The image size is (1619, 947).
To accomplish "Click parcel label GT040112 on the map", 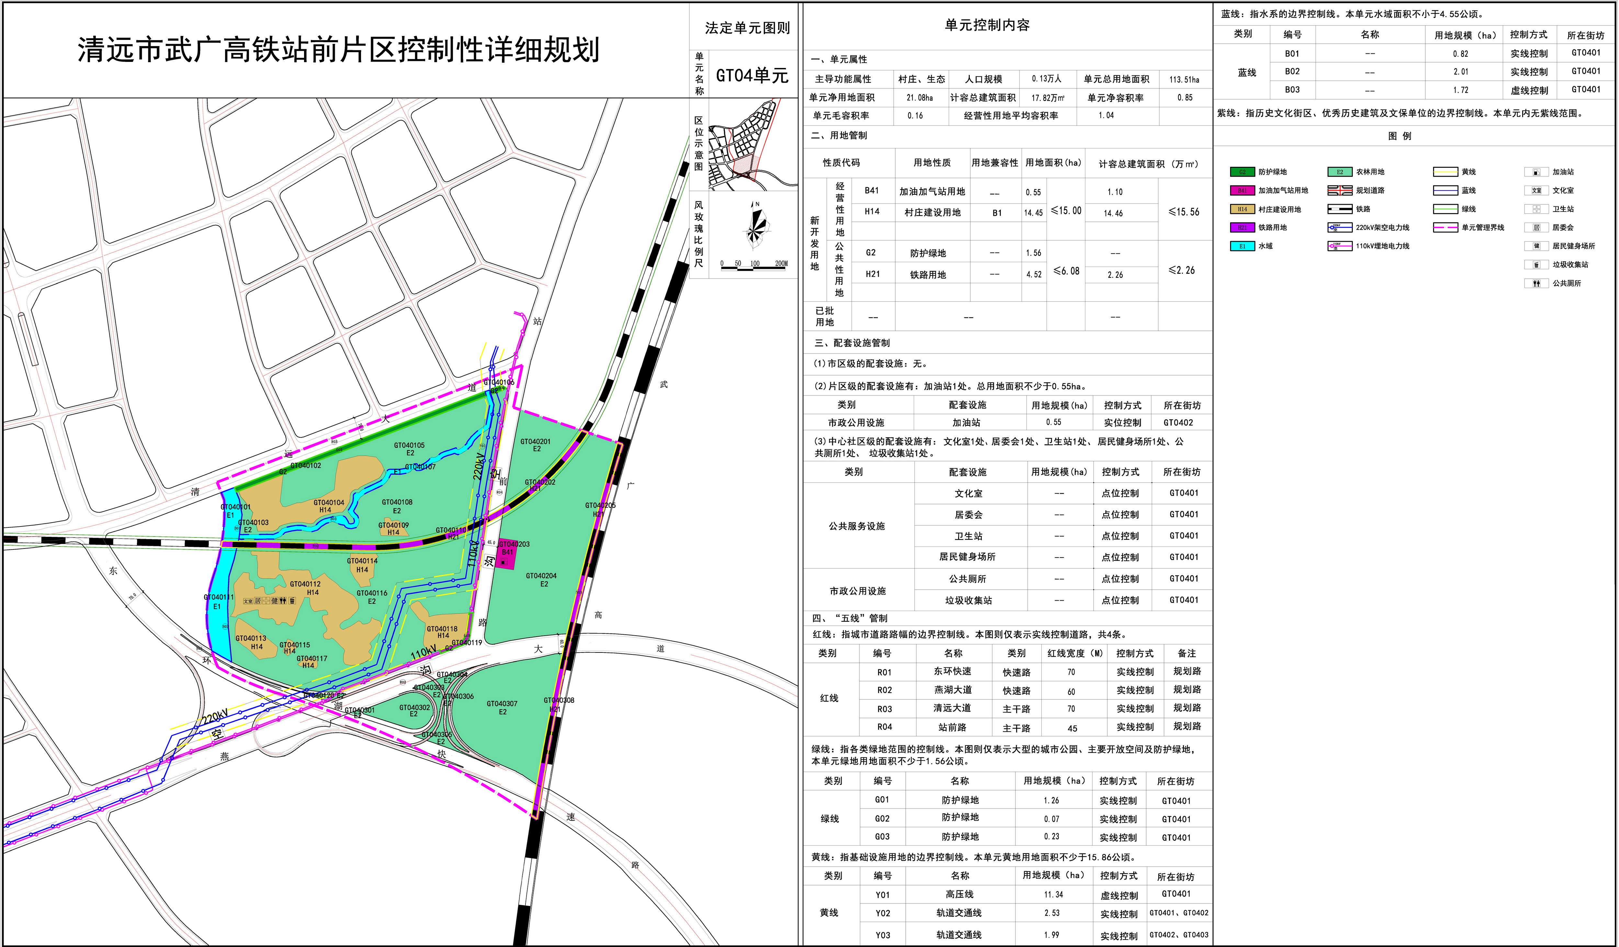I will 305,584.
